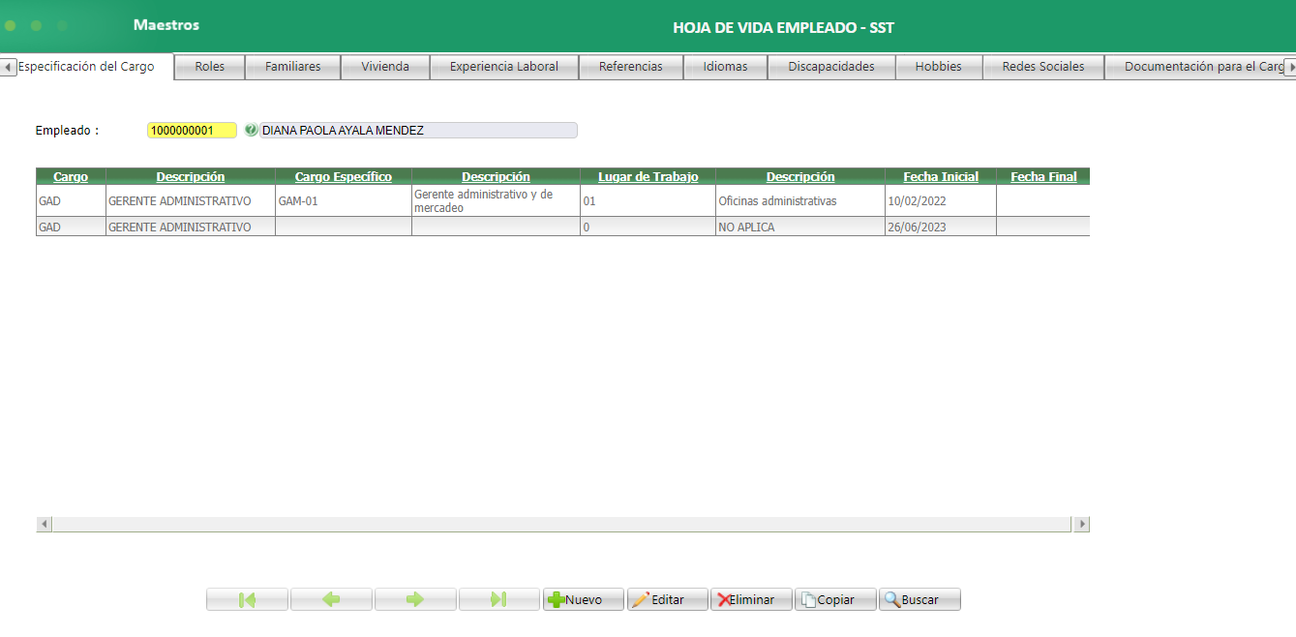The image size is (1296, 637).
Task: Sort the grid by the Cargo column header
Action: coord(71,176)
